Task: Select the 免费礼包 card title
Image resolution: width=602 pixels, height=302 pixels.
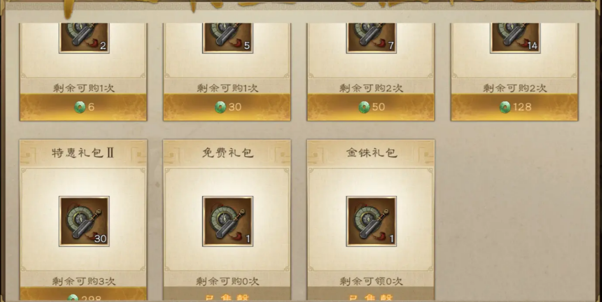Action: pyautogui.click(x=227, y=153)
